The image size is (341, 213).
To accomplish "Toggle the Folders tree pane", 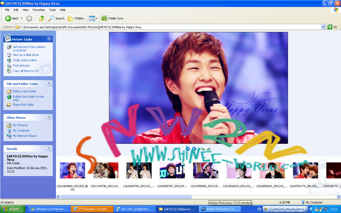I will [x=76, y=18].
